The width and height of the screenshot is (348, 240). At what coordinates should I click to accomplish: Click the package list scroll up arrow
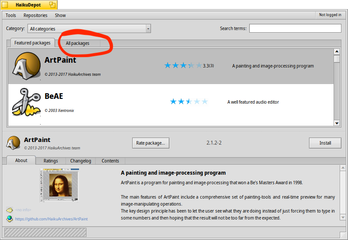(x=337, y=51)
